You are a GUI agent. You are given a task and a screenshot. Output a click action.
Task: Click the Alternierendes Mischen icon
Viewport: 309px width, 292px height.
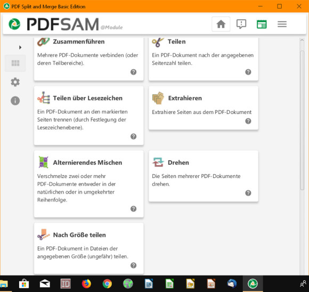click(x=43, y=163)
